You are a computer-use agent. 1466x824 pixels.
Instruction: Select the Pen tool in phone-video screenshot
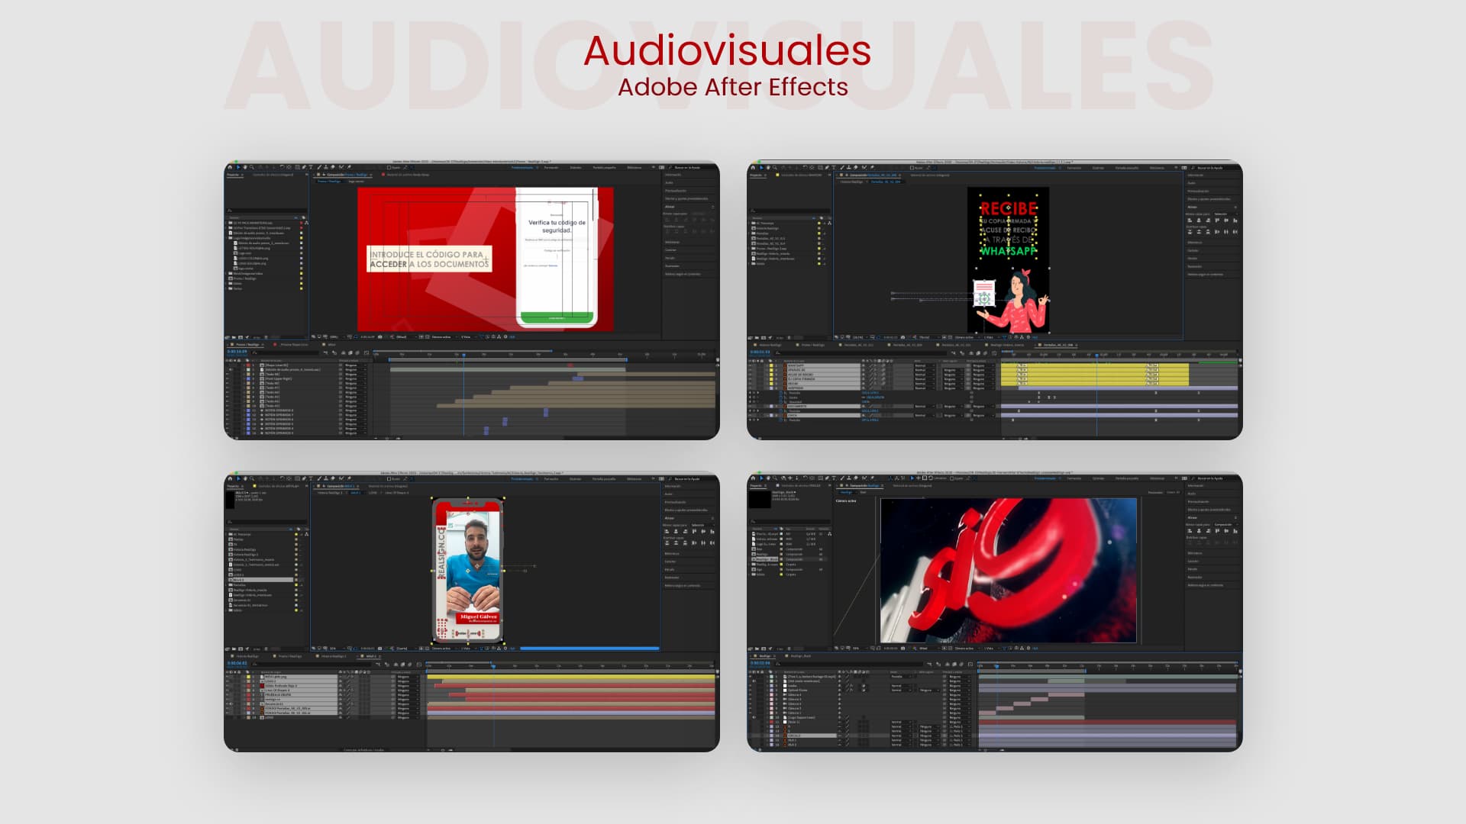click(x=304, y=478)
